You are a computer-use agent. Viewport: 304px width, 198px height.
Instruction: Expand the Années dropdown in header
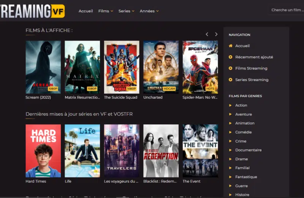coord(149,11)
